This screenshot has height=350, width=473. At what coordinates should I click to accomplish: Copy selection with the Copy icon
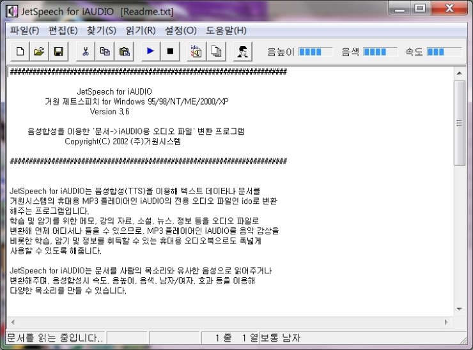pyautogui.click(x=105, y=52)
